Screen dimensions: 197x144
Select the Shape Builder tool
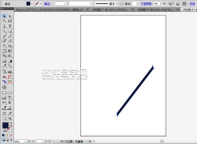[x=4, y=56]
